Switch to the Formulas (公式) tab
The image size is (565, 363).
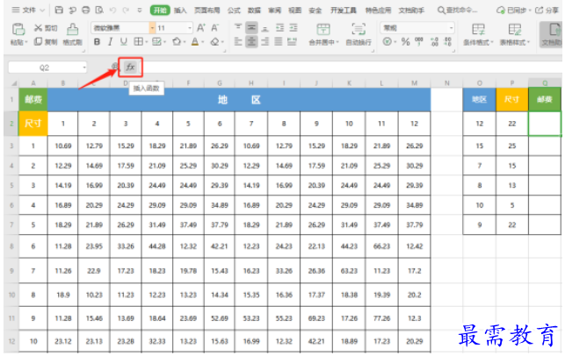coord(234,10)
